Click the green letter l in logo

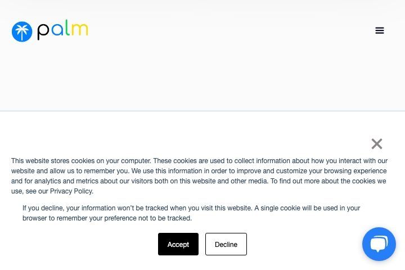(67, 28)
